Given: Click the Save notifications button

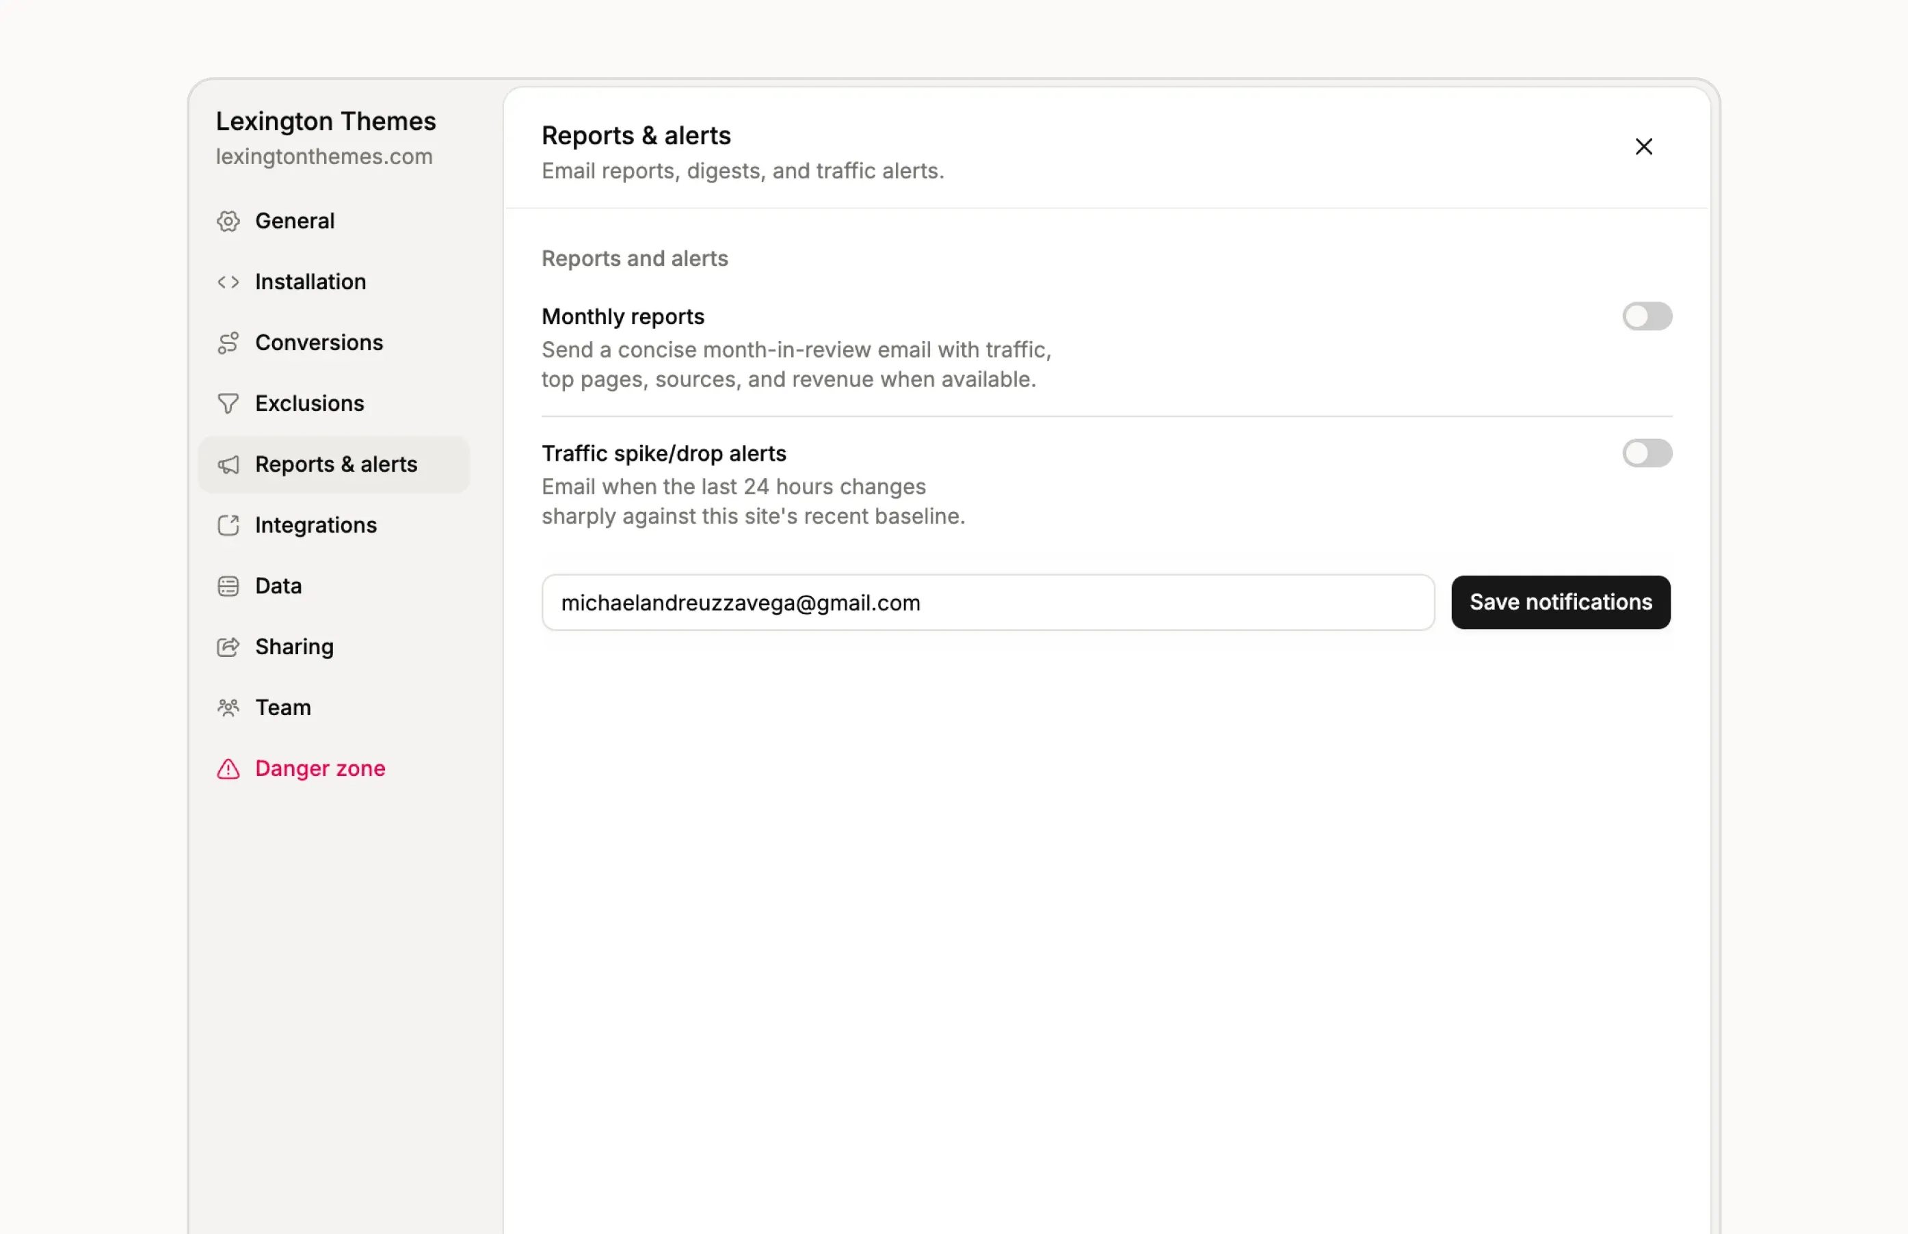Looking at the screenshot, I should click(1560, 602).
